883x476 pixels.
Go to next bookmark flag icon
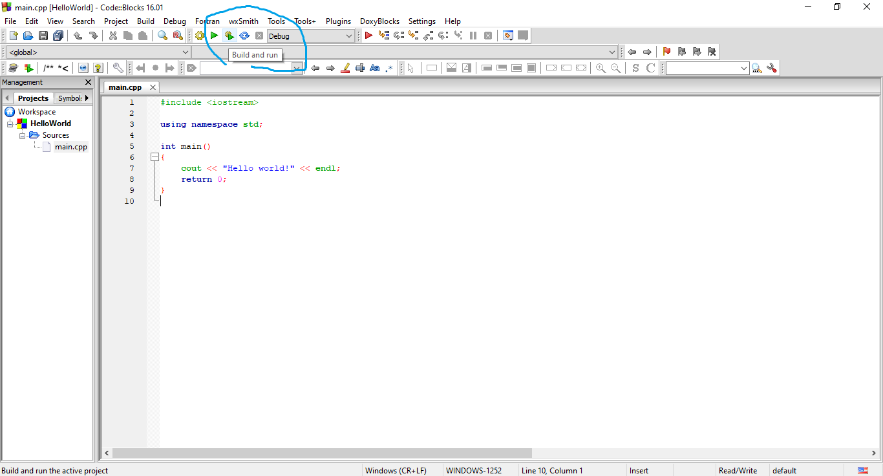pyautogui.click(x=697, y=52)
